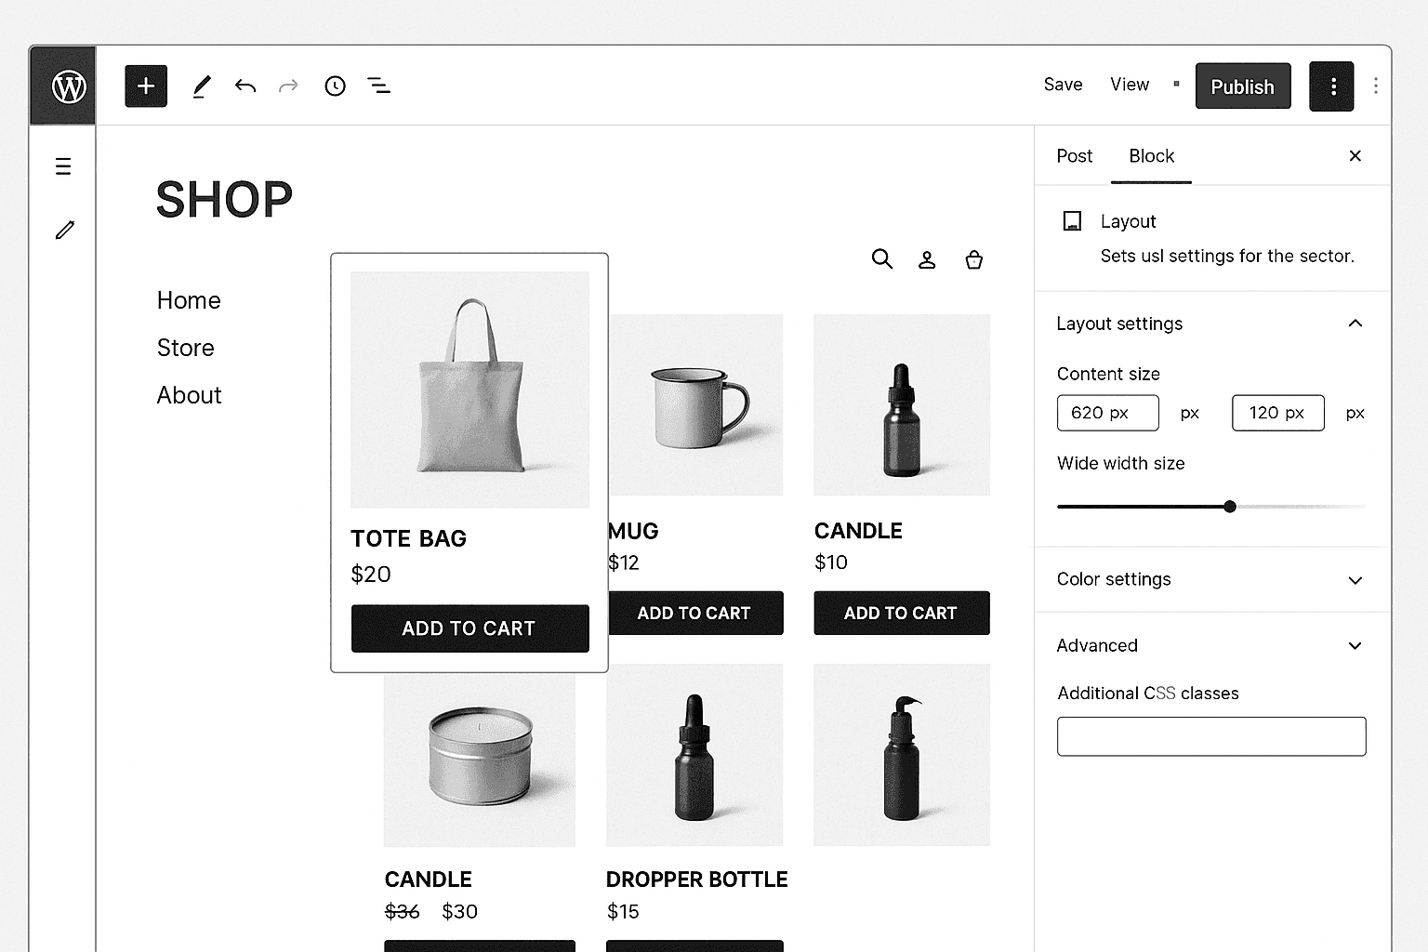Add the Tote Bag to cart
Image resolution: width=1428 pixels, height=952 pixels.
click(x=469, y=628)
